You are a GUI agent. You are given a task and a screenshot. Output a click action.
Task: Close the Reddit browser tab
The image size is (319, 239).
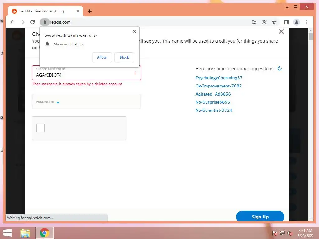click(x=78, y=11)
